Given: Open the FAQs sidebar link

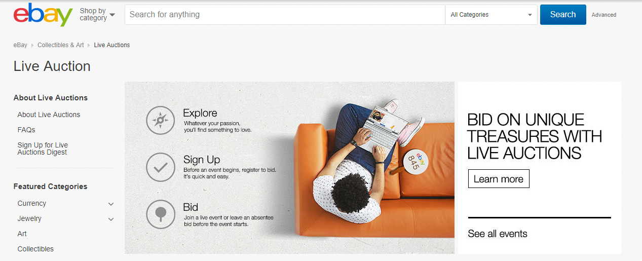Looking at the screenshot, I should [26, 130].
